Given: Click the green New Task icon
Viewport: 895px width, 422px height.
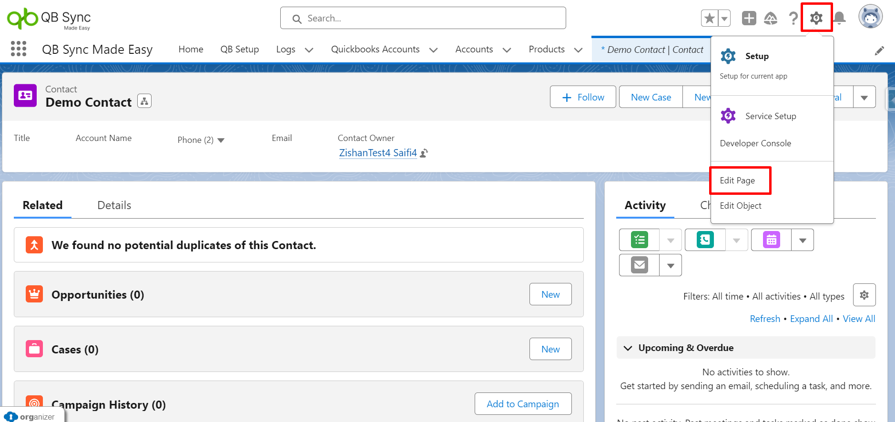Looking at the screenshot, I should point(639,240).
